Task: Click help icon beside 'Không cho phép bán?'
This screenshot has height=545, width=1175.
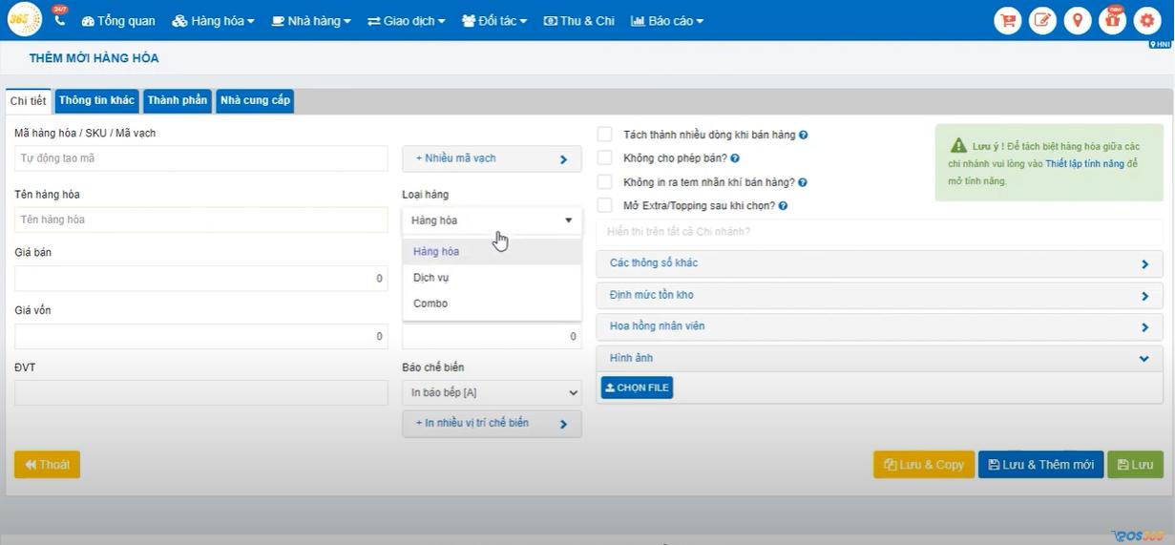Action: 735,158
